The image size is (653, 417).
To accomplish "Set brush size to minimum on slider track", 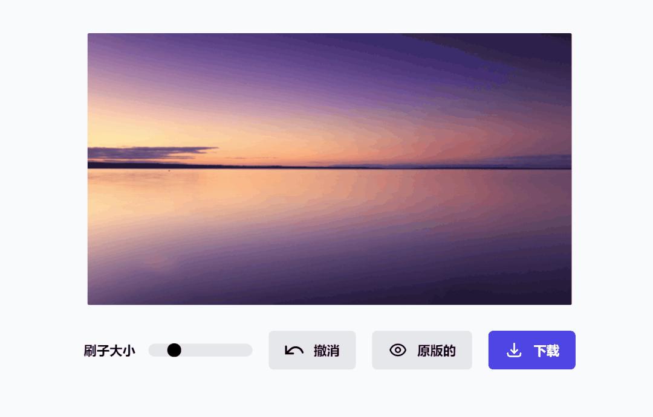I will pyautogui.click(x=152, y=350).
